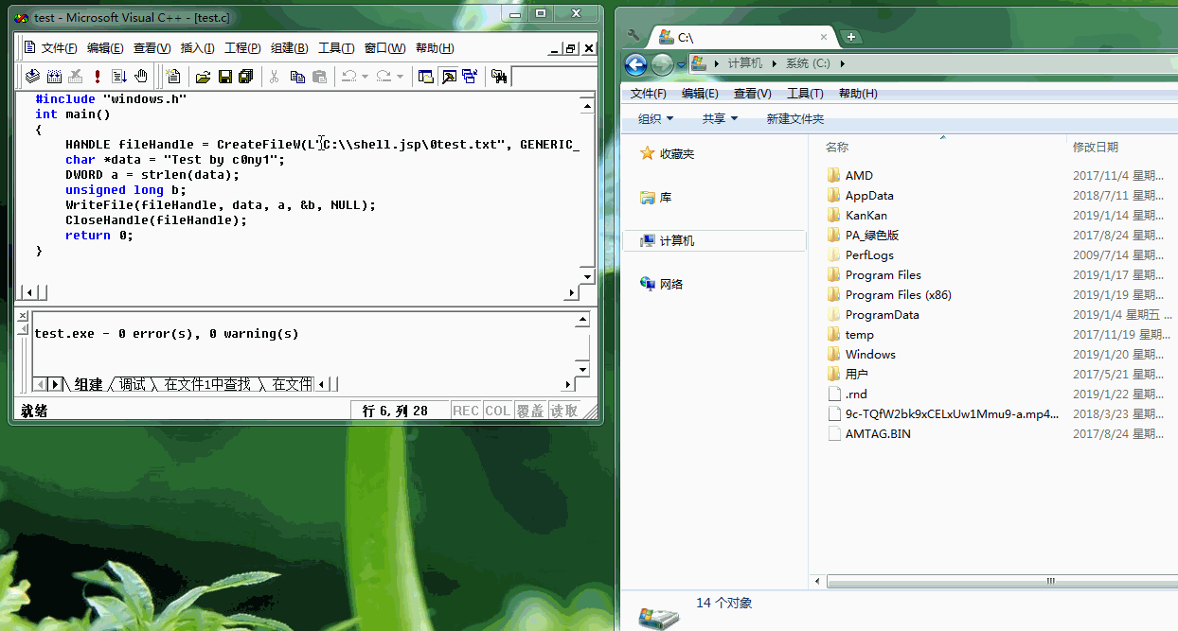This screenshot has width=1178, height=631.
Task: Close the C:\ Explorer tab
Action: click(825, 37)
